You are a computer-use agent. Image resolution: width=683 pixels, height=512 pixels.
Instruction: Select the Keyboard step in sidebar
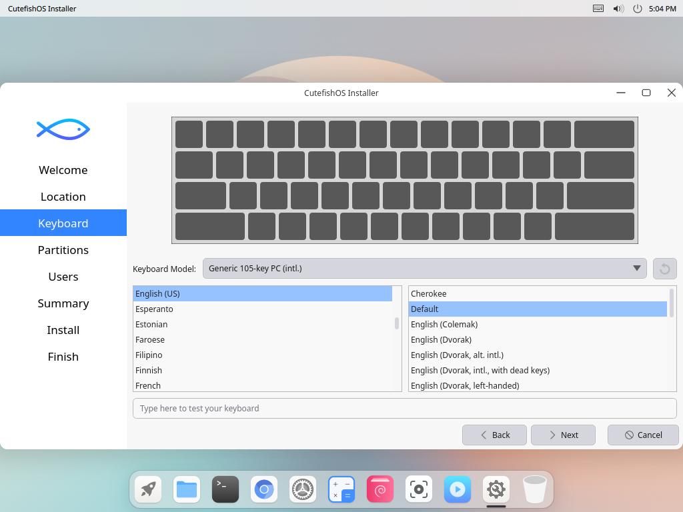pyautogui.click(x=63, y=223)
